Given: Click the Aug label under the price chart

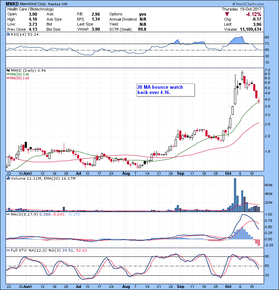Looking at the screenshot, I should tap(126, 174).
